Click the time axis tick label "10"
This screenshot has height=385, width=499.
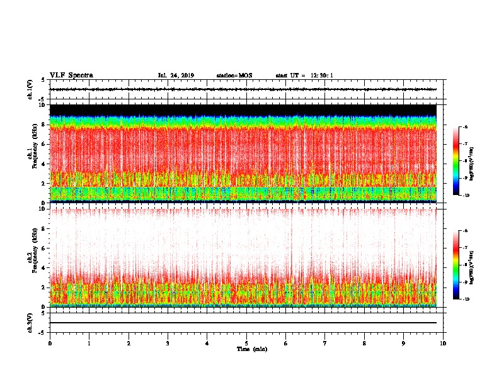point(443,343)
